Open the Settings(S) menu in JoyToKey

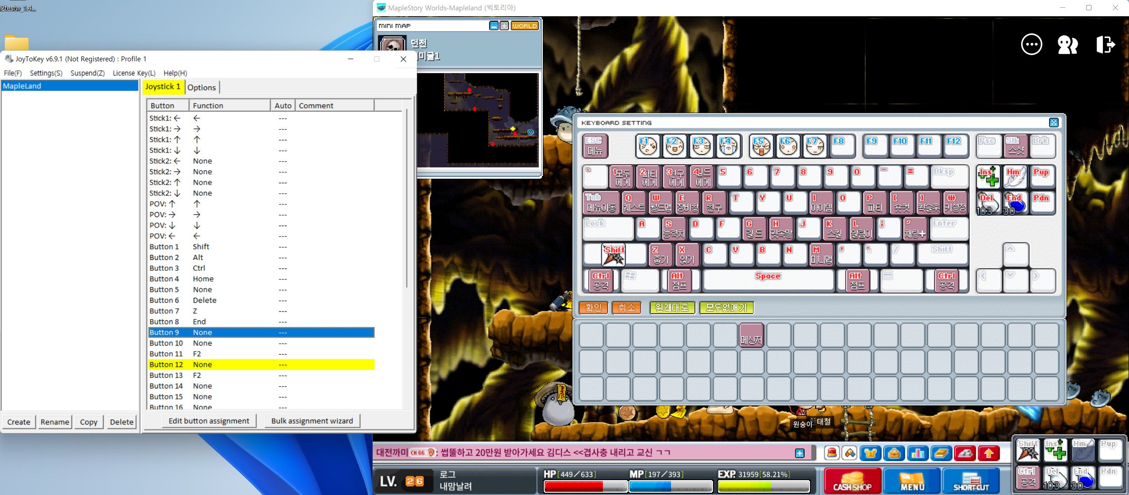[x=46, y=73]
